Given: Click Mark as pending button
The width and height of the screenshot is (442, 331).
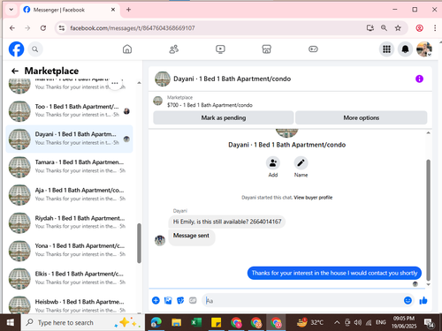Looking at the screenshot, I should (224, 117).
